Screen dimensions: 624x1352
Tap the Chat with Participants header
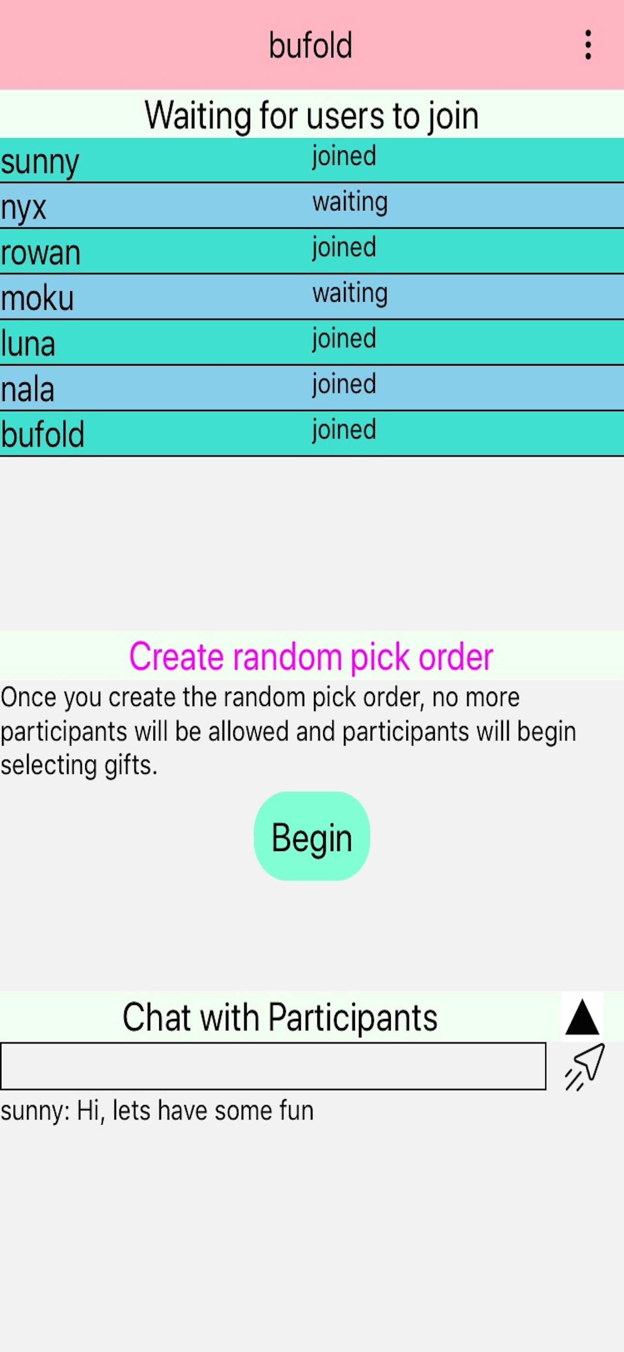[280, 1017]
